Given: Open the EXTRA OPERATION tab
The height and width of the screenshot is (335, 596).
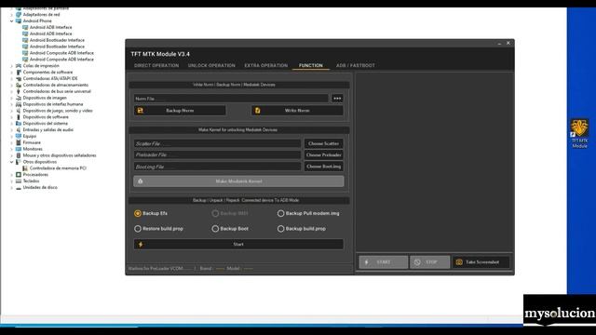Looking at the screenshot, I should pos(265,65).
